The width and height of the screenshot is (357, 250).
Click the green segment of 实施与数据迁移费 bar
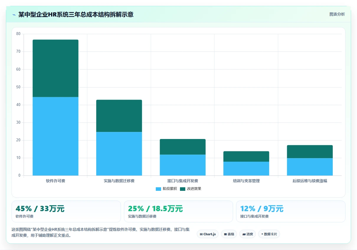pos(119,116)
